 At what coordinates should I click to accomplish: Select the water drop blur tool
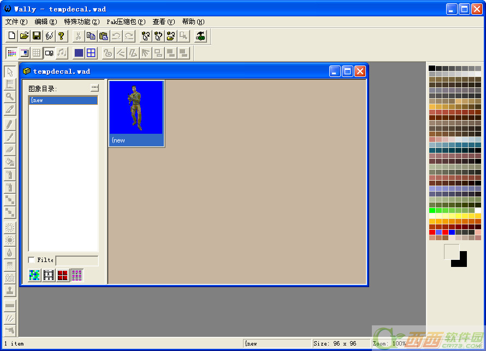click(x=10, y=253)
